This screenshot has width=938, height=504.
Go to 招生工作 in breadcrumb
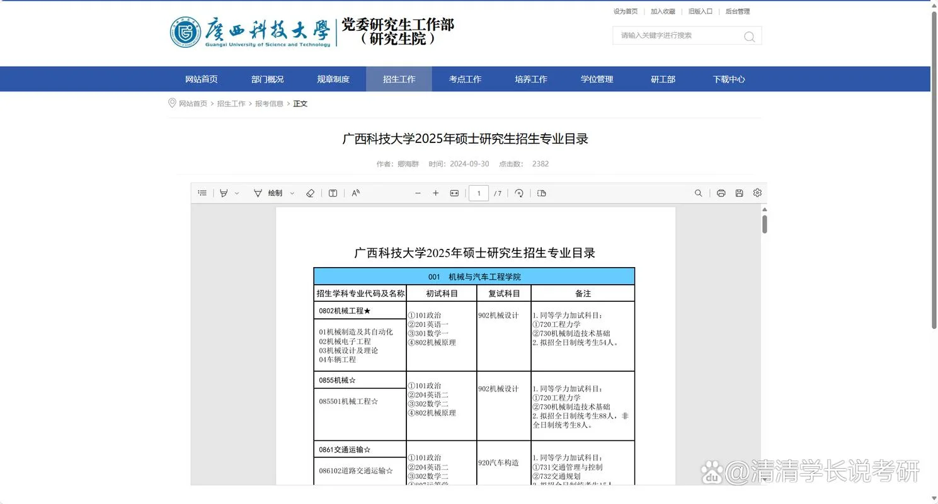pos(231,103)
